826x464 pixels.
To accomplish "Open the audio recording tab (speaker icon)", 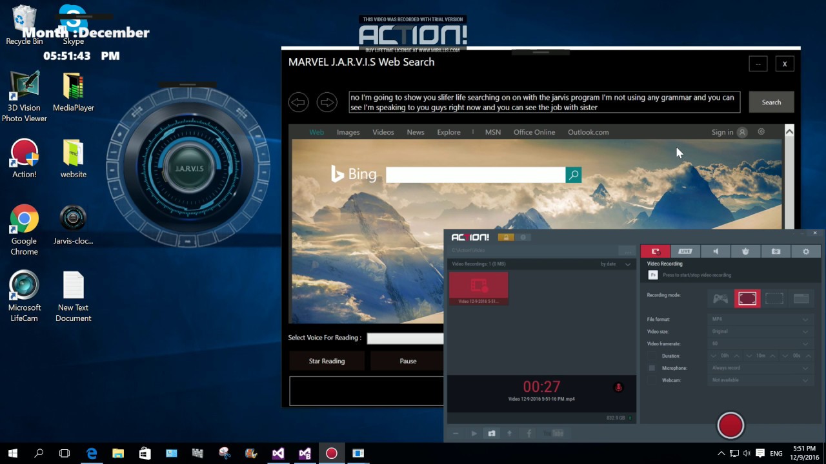I will click(716, 251).
